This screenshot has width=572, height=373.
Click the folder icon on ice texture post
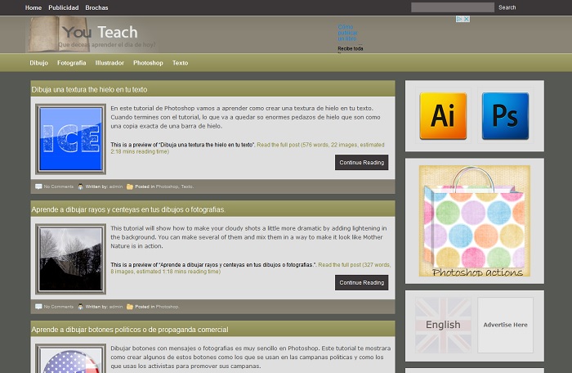(x=130, y=186)
